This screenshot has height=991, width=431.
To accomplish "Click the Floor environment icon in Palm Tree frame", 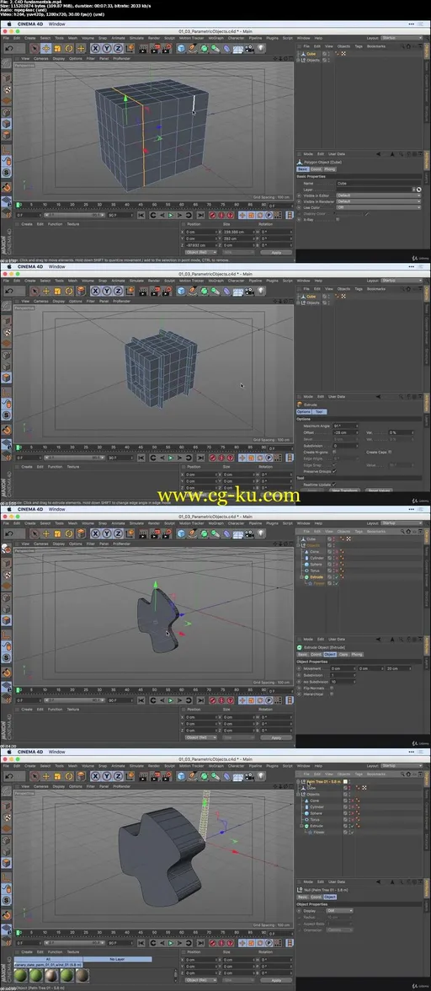I will pyautogui.click(x=238, y=776).
